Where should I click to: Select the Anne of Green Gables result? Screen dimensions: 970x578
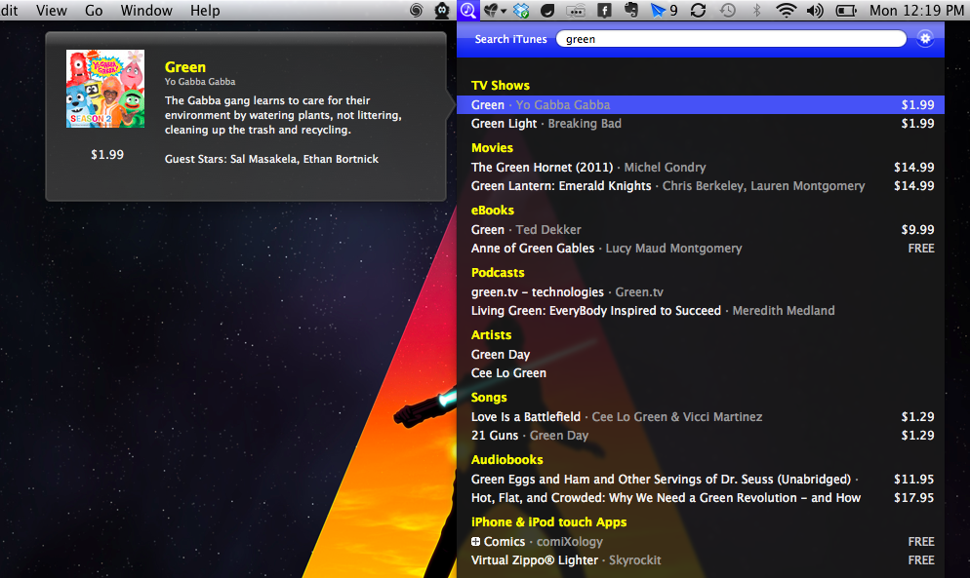pyautogui.click(x=701, y=248)
